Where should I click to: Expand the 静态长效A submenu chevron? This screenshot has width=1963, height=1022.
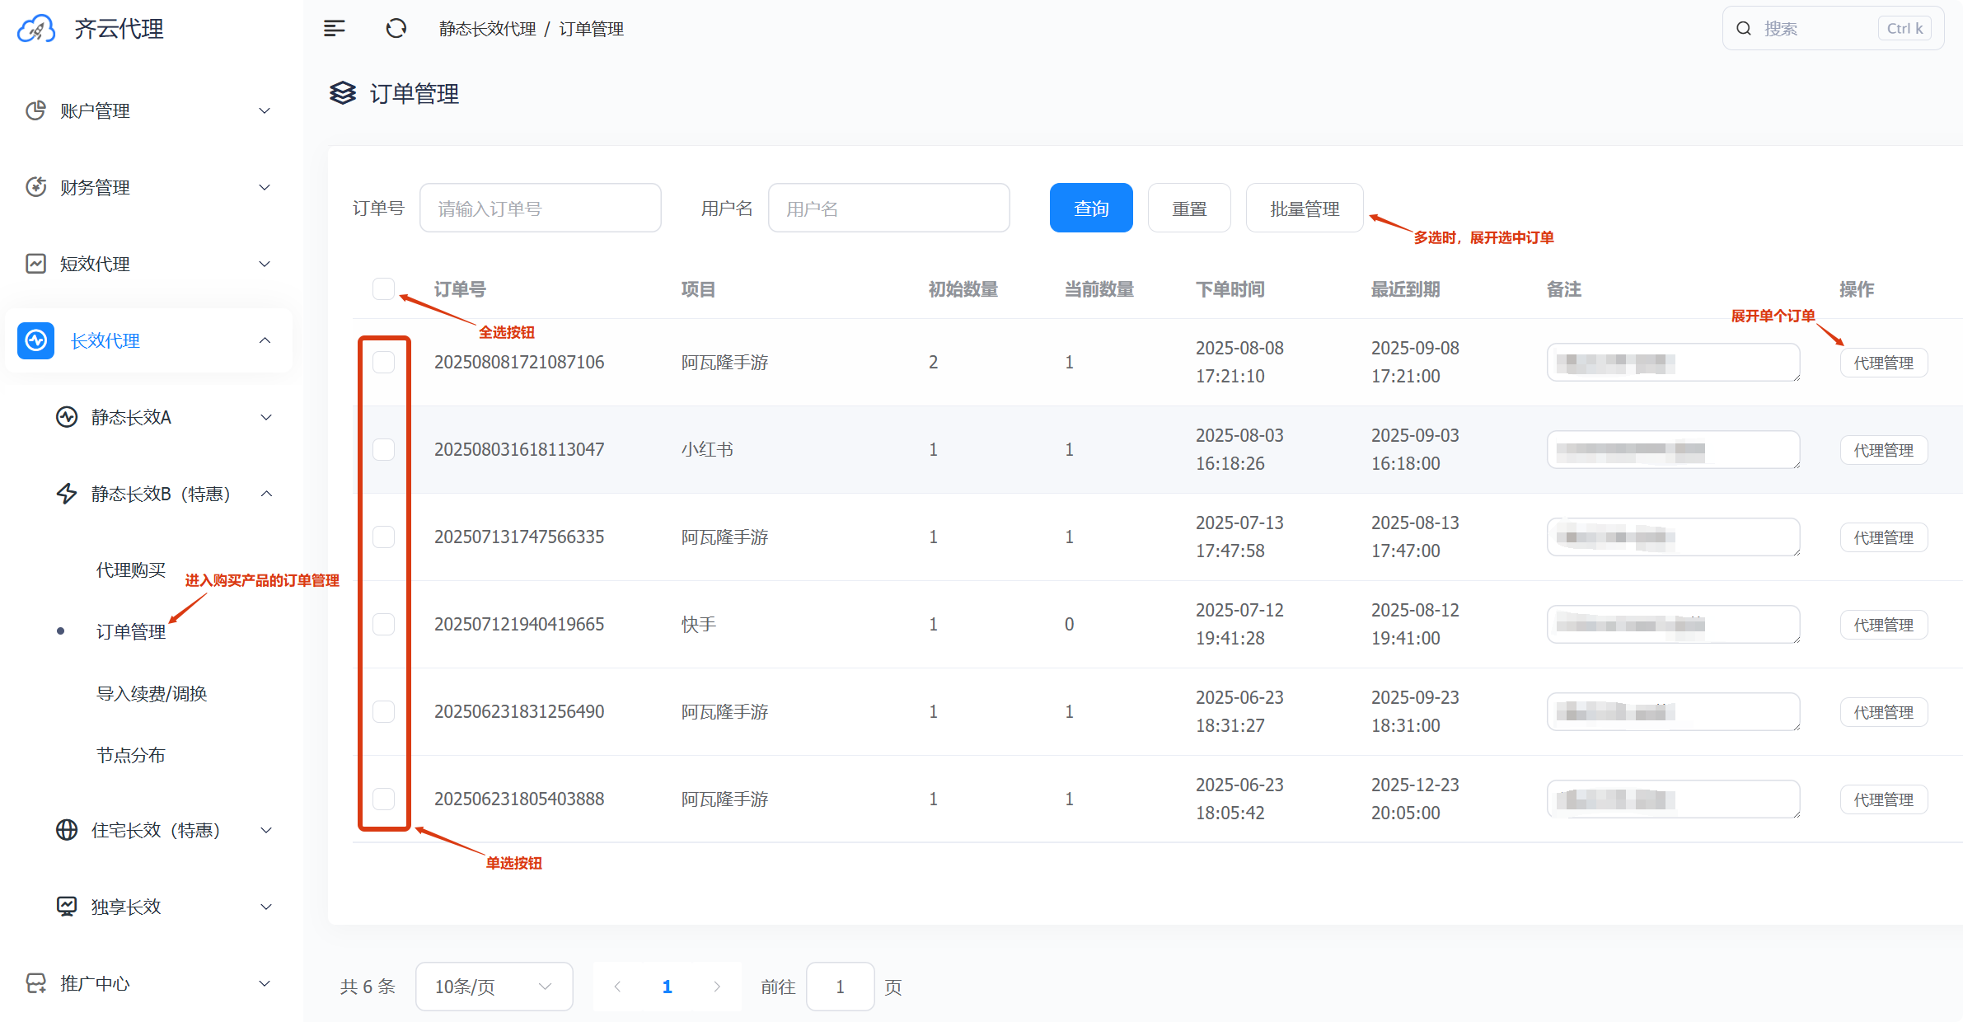[266, 417]
